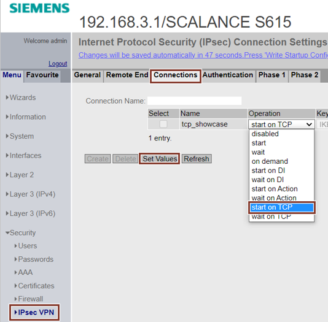Switch to the Favourite tab
This screenshot has width=328, height=322.
click(x=42, y=75)
